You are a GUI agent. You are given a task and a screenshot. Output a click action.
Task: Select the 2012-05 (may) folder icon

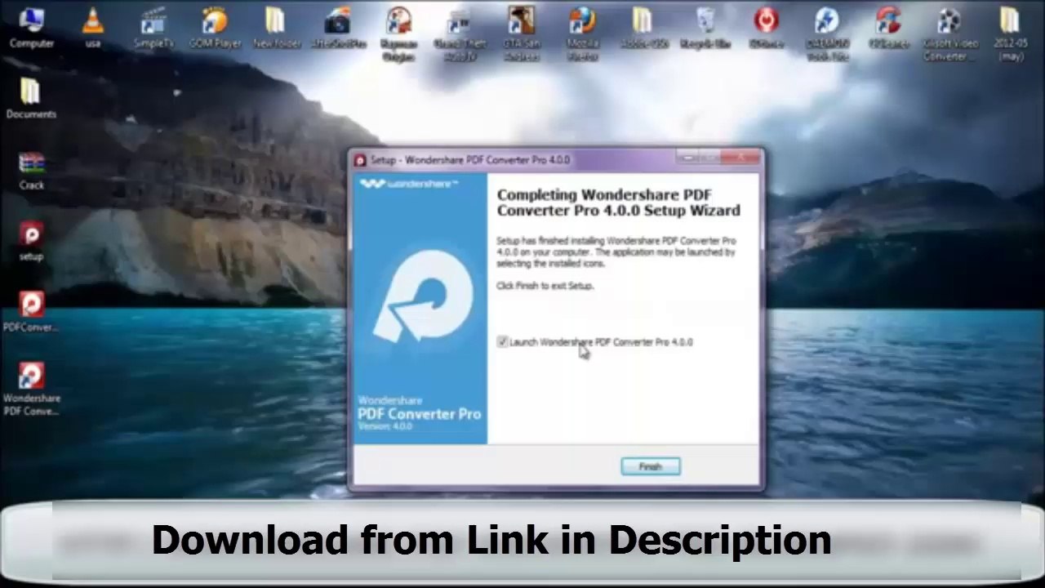(1011, 33)
